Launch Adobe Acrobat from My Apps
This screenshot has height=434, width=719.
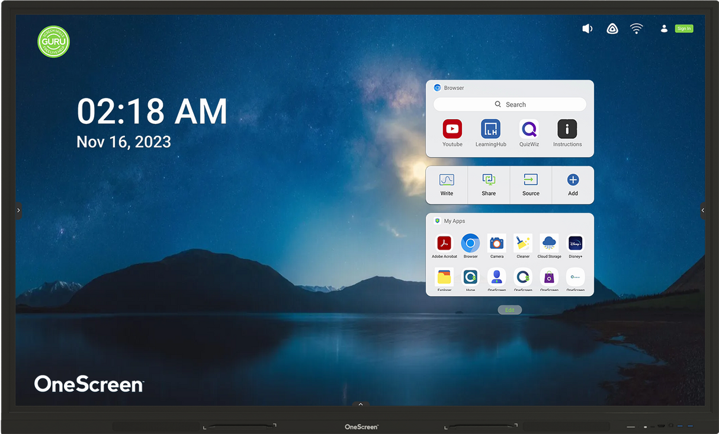tap(444, 243)
